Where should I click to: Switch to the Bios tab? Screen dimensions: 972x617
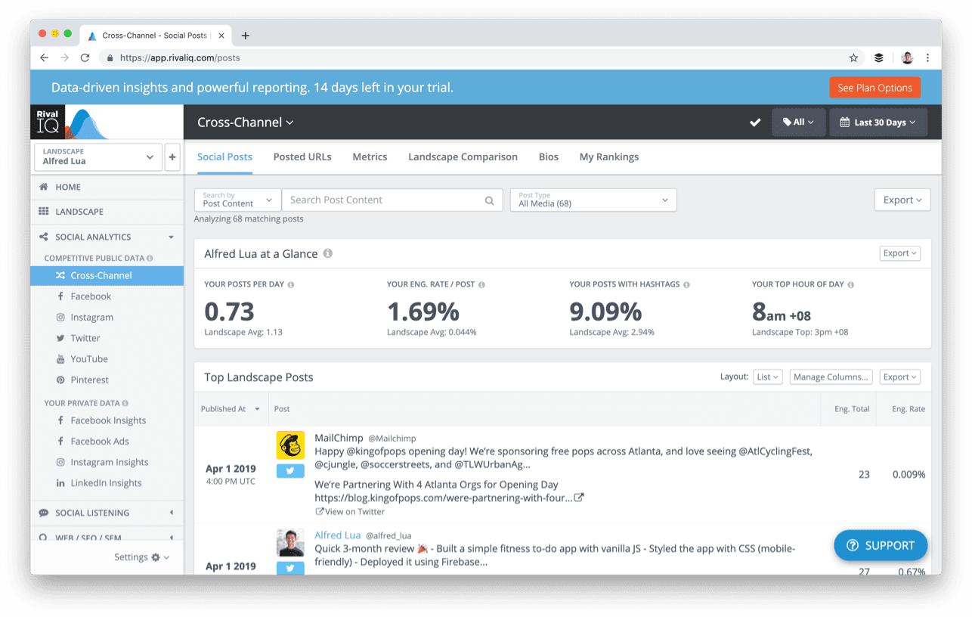(x=549, y=157)
